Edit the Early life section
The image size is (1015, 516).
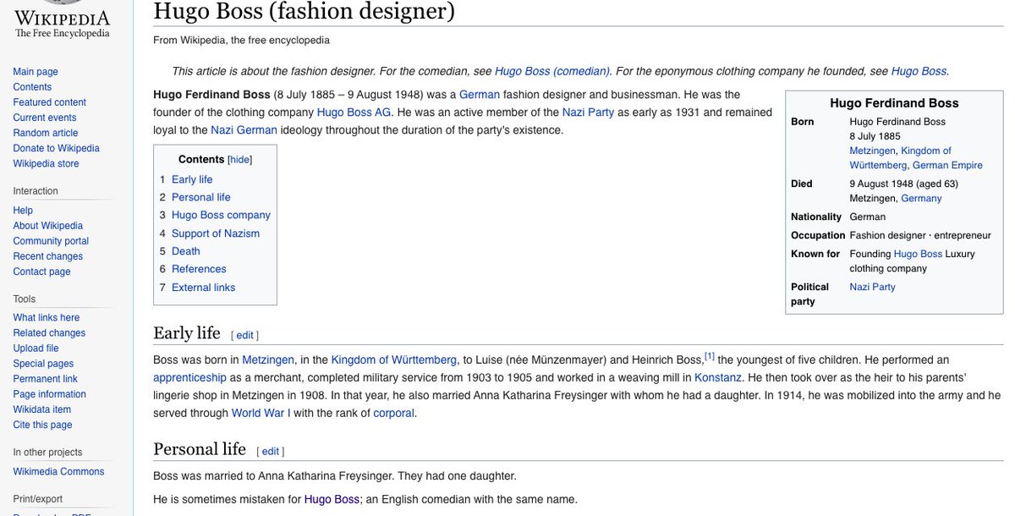(244, 336)
